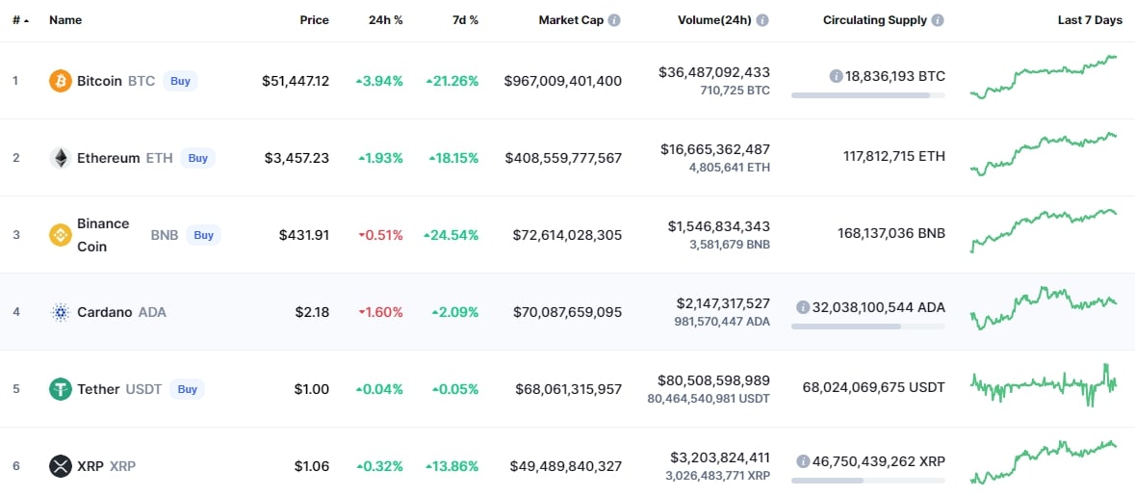Click the Bitcoin logo icon
The image size is (1135, 497).
point(60,81)
